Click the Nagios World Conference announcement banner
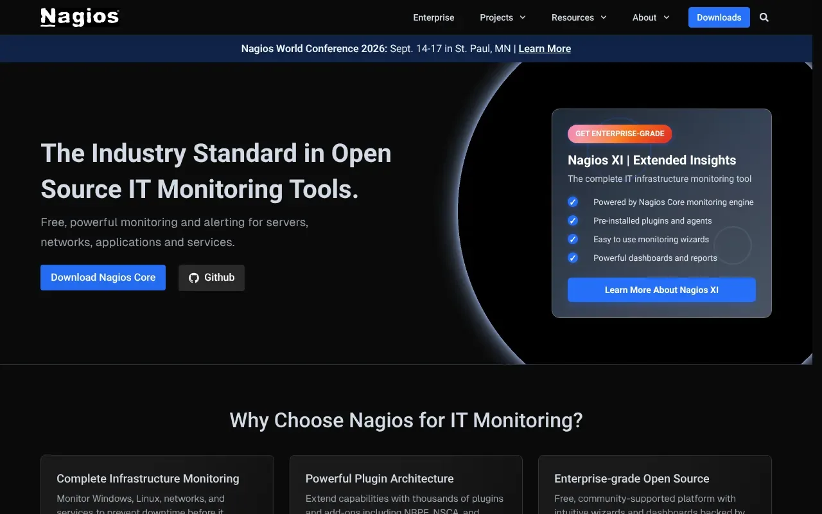This screenshot has width=822, height=514. [x=406, y=48]
